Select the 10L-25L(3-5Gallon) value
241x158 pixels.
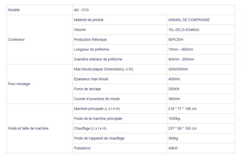coord(184,30)
